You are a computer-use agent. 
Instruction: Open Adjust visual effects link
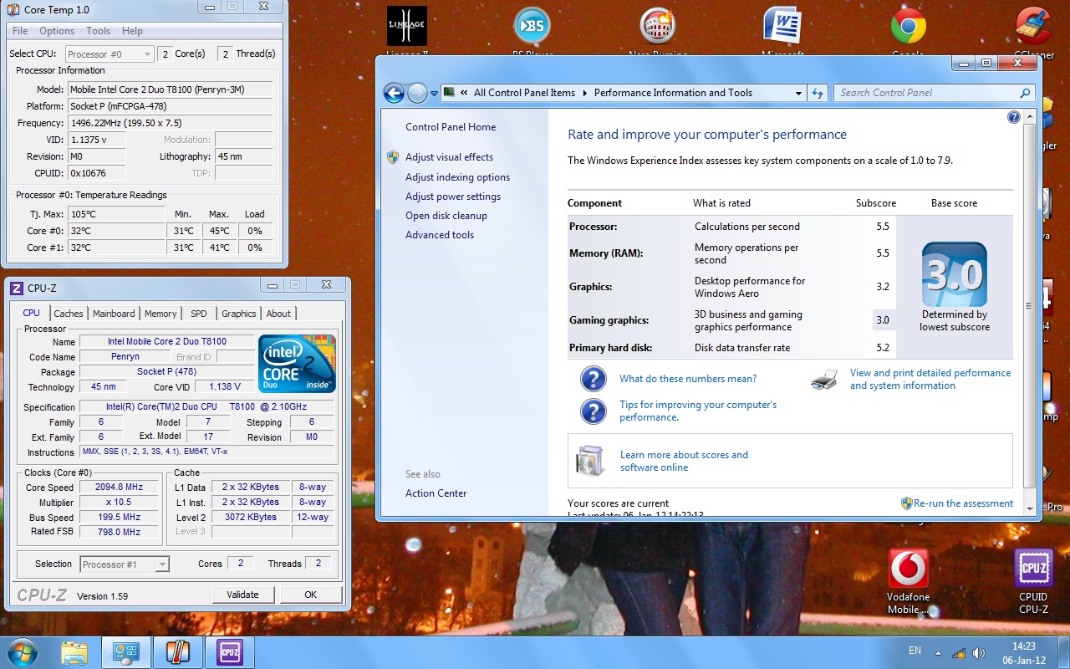(449, 157)
